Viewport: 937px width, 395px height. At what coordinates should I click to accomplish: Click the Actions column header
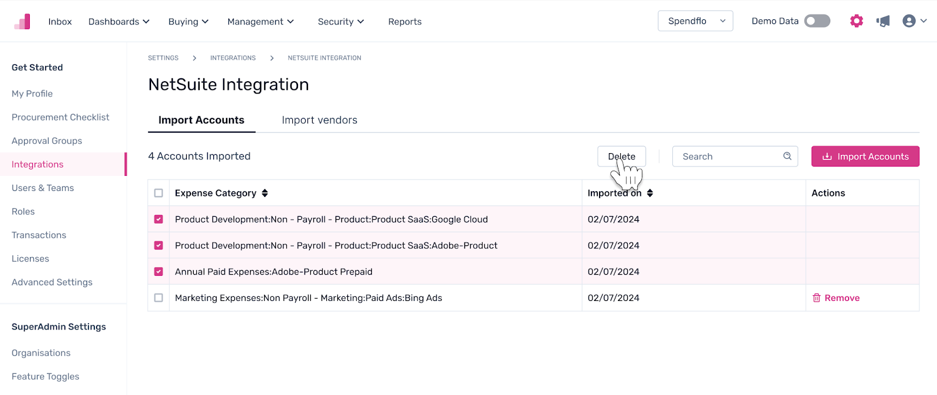(828, 193)
